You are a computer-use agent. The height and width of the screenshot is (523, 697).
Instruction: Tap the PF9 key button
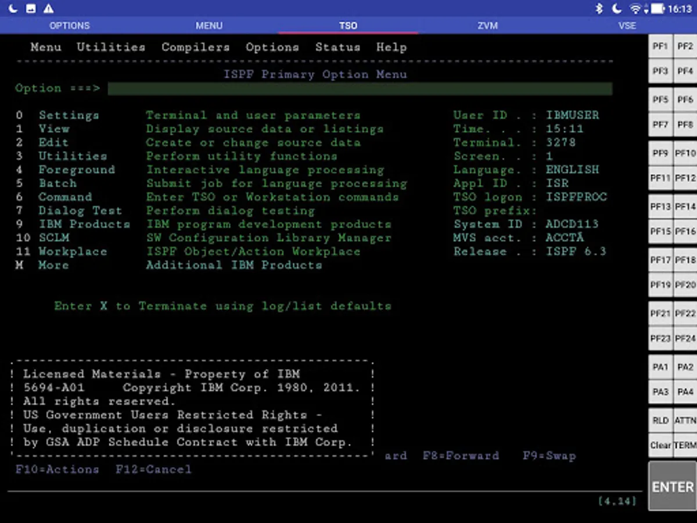(660, 153)
